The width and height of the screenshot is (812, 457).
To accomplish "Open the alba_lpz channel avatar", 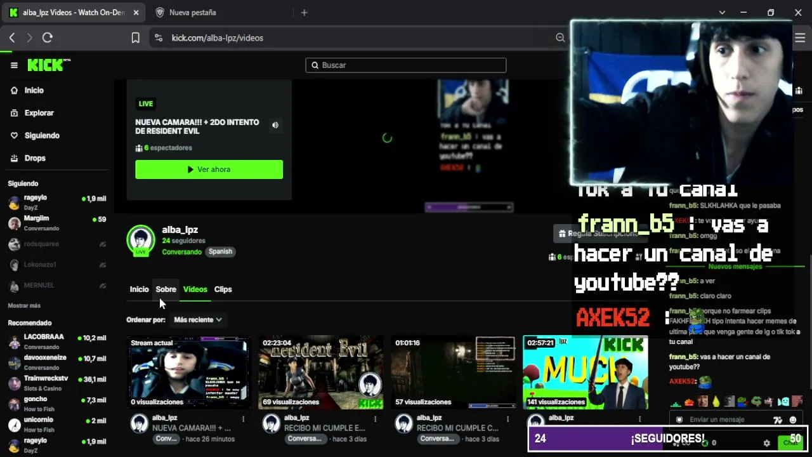I will [141, 241].
